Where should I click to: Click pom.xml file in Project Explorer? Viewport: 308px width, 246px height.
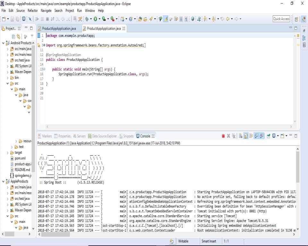(20, 158)
